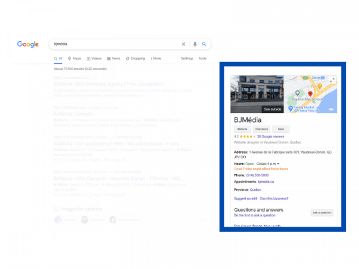Open the Web Designer Vaudreuil-Dorion result
The image size is (359, 269).
pos(120,178)
